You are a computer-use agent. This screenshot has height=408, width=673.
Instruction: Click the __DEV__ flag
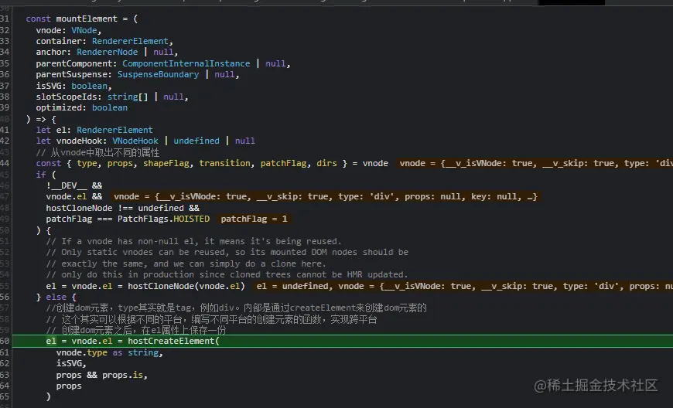(66, 185)
